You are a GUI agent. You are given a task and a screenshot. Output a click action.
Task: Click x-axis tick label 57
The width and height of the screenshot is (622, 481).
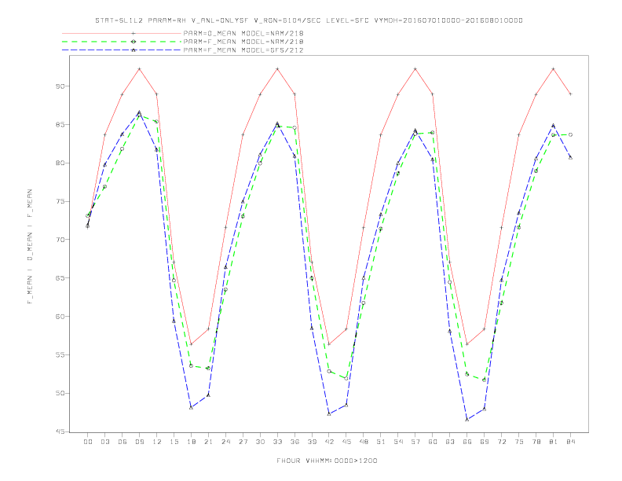(x=415, y=442)
